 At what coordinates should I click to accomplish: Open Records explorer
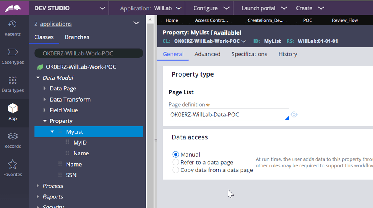pyautogui.click(x=13, y=140)
